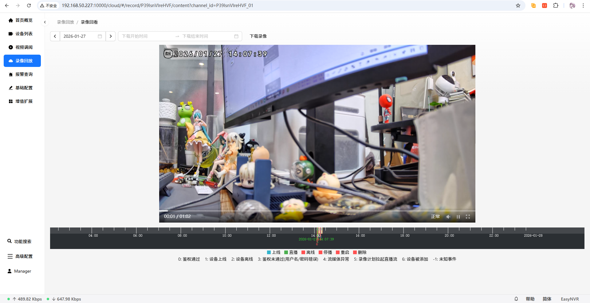Viewport: 590px width, 303px height.
Task: Open playback speed 正常 selector
Action: (x=435, y=217)
